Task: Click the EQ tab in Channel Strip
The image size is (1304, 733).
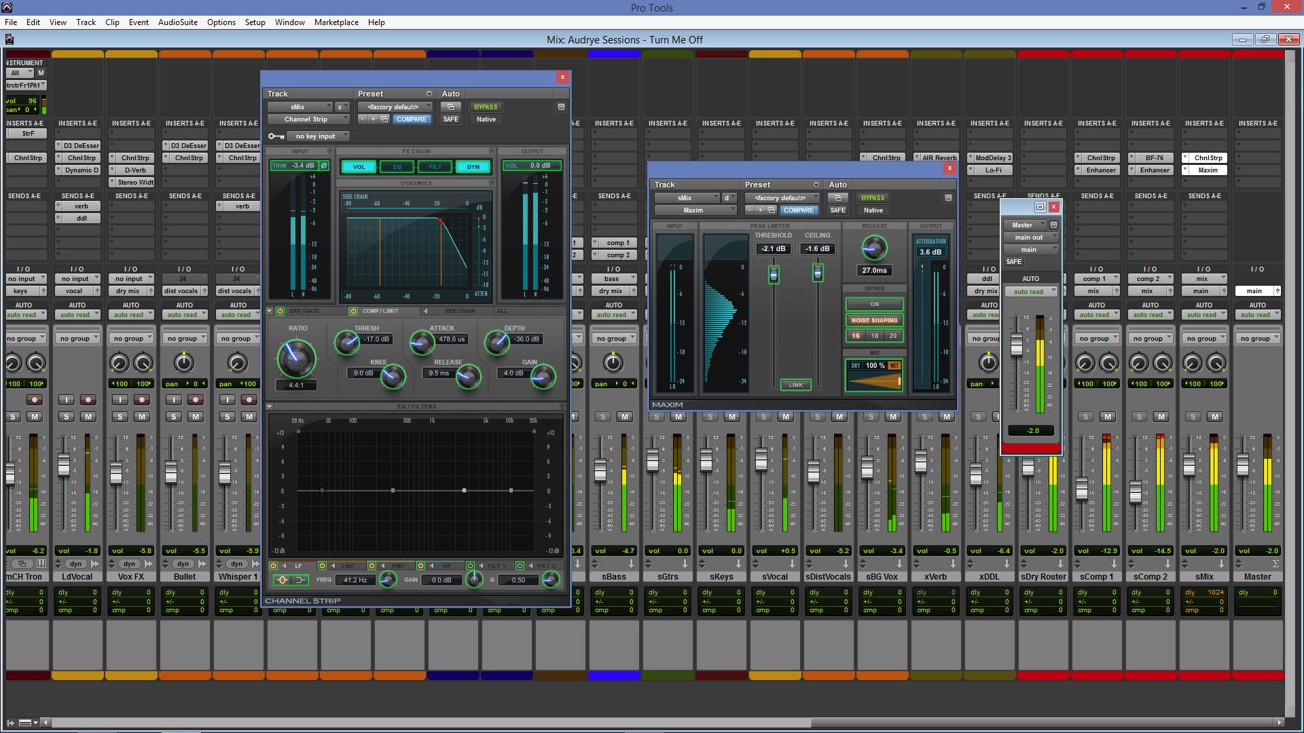Action: (x=396, y=166)
